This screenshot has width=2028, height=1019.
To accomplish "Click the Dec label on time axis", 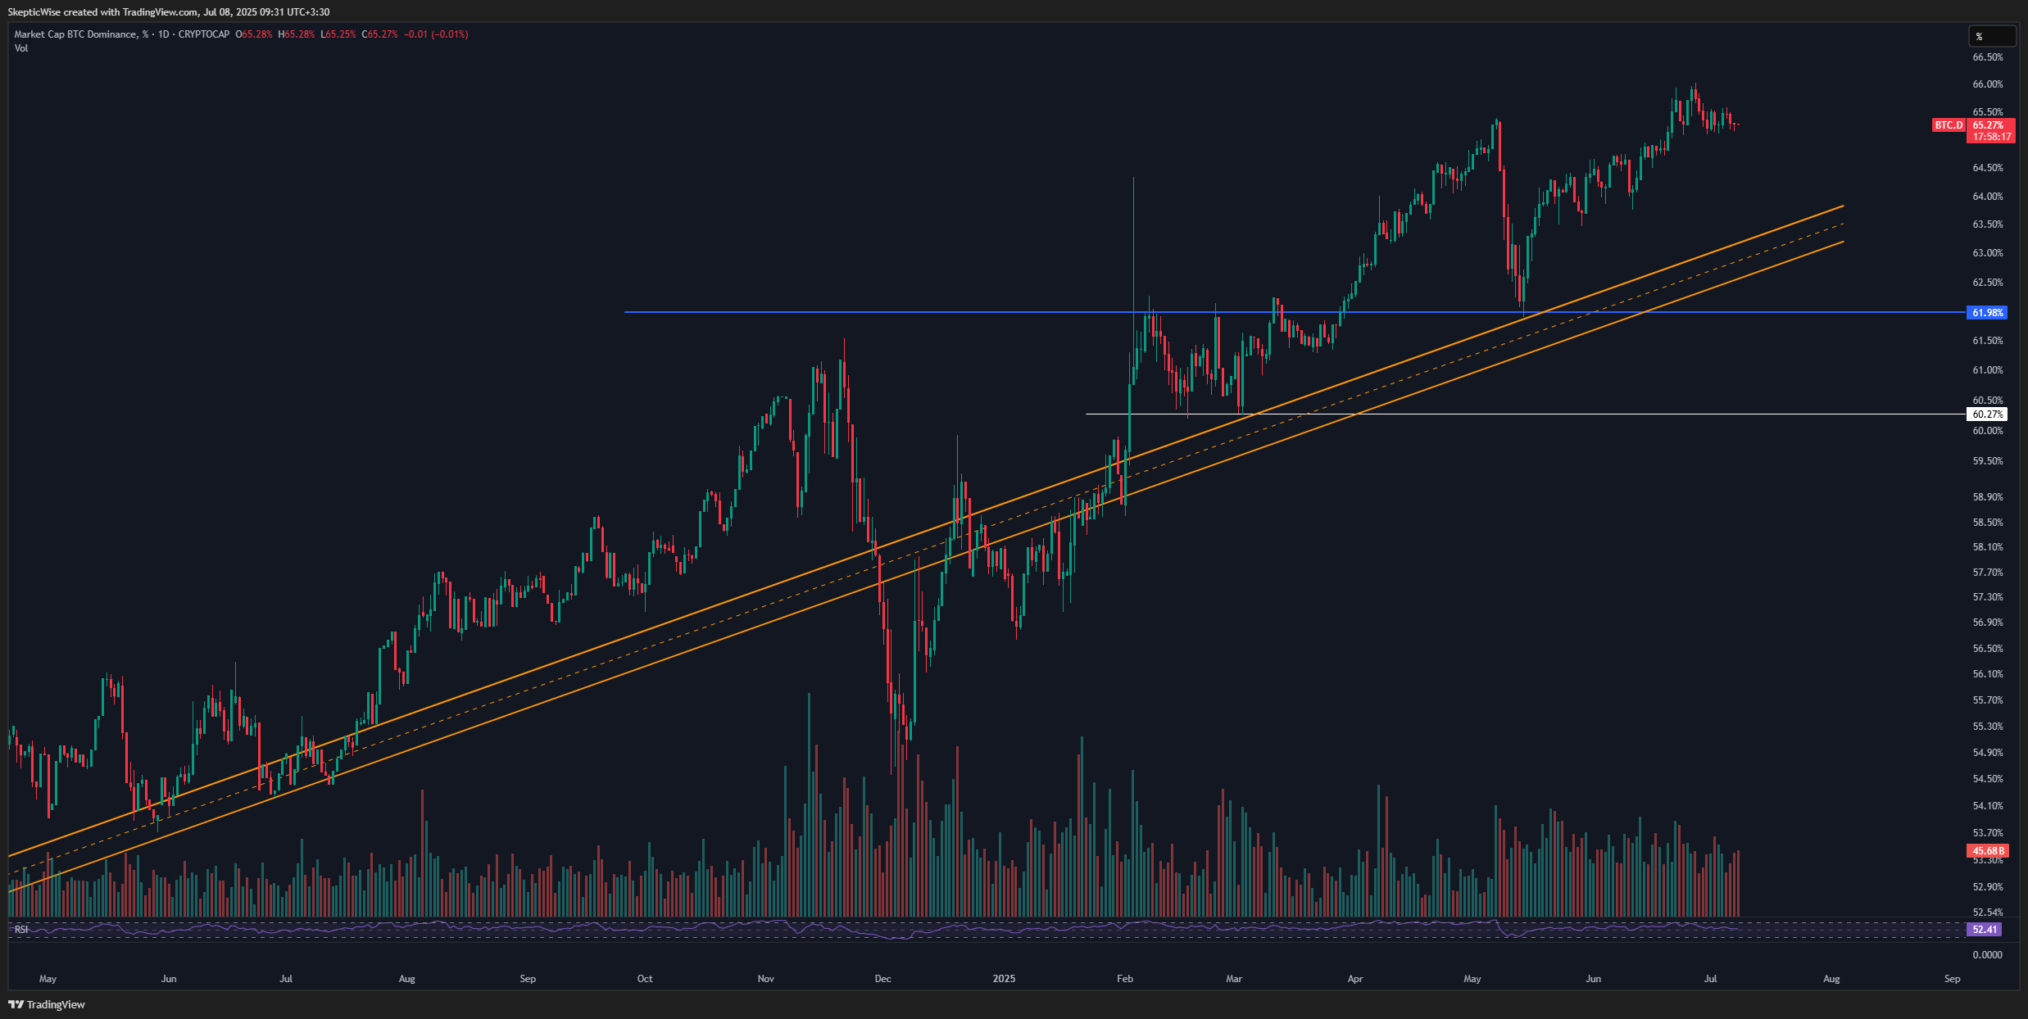I will point(883,979).
